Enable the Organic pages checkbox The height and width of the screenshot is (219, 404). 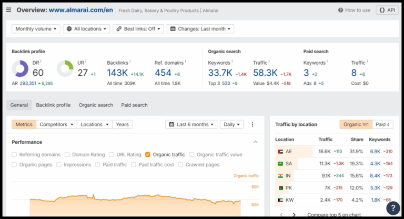(x=14, y=165)
